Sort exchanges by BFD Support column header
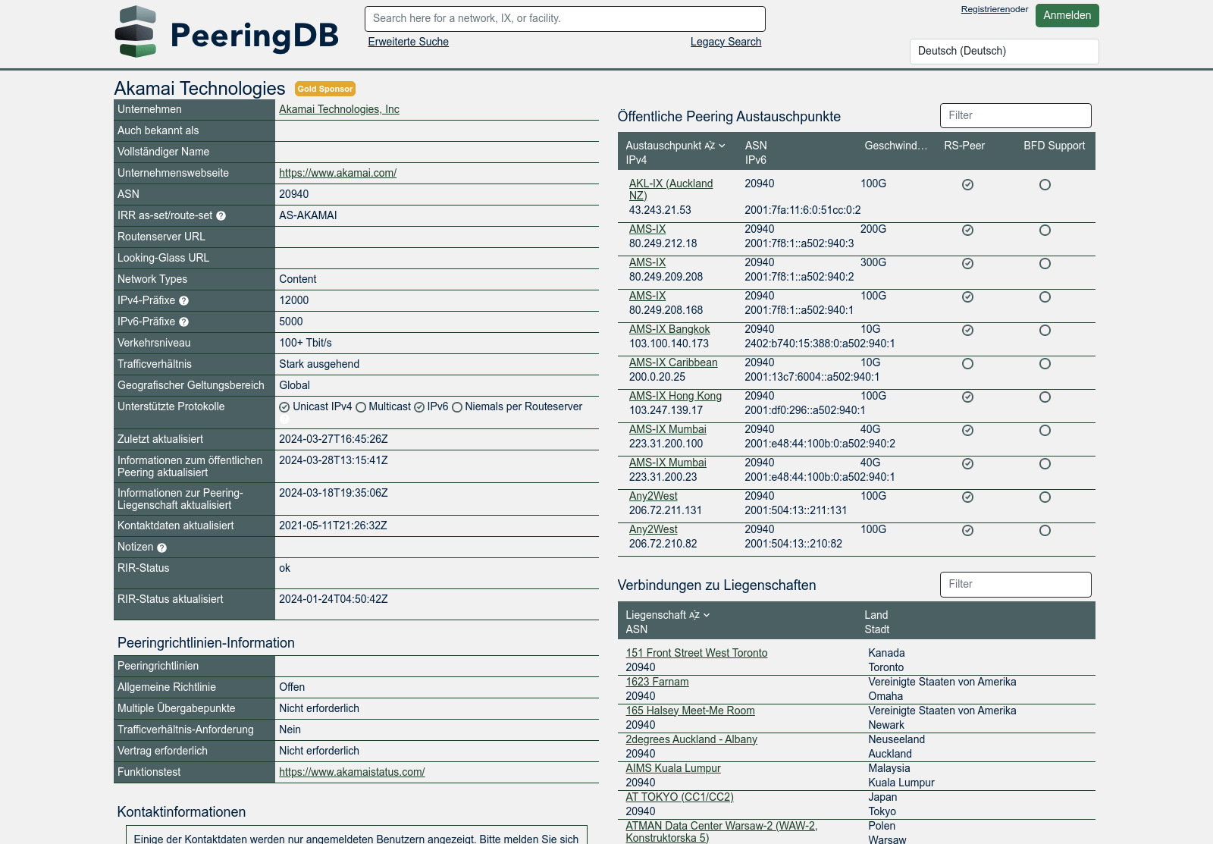This screenshot has height=844, width=1213. [1054, 146]
